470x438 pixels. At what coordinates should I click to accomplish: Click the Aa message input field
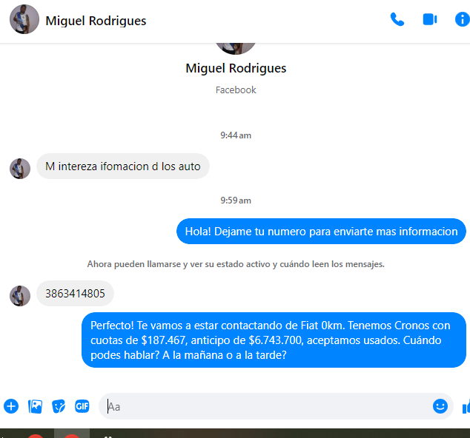267,406
